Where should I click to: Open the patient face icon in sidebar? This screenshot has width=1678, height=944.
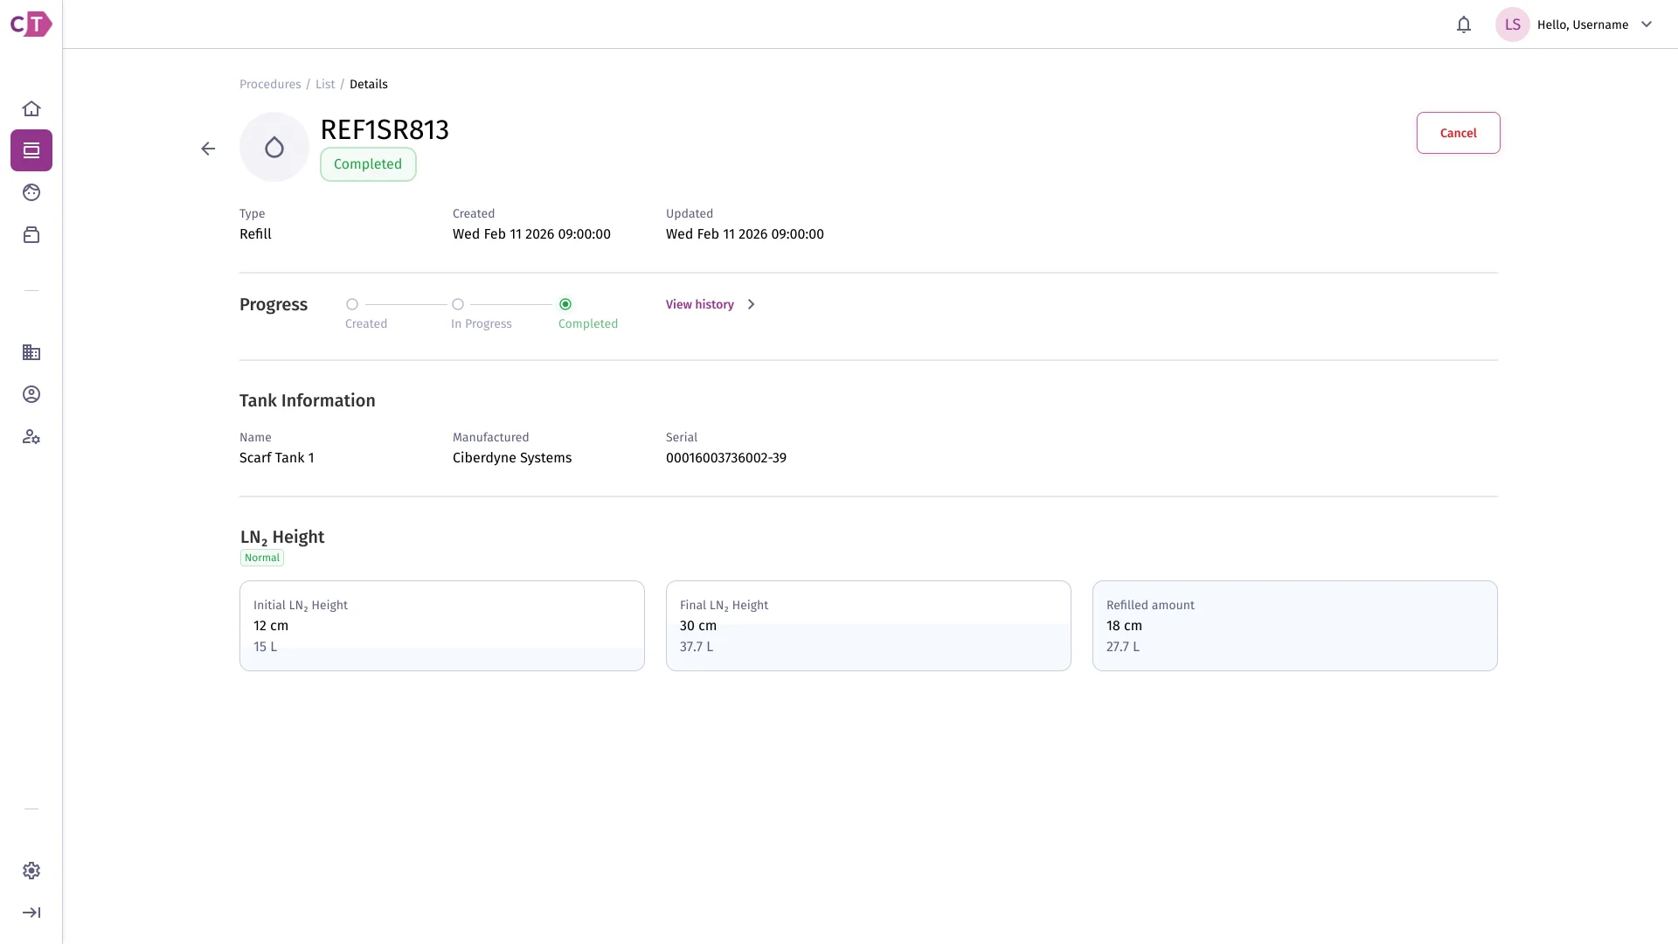31,192
